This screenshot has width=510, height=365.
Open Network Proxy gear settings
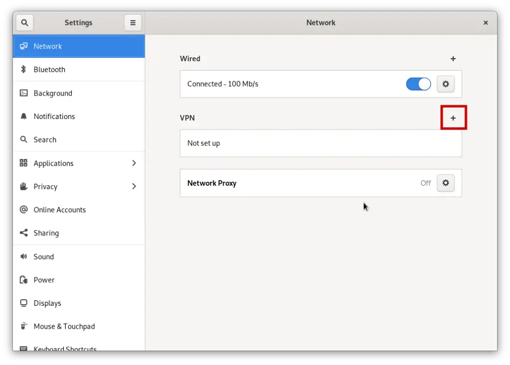coord(445,183)
